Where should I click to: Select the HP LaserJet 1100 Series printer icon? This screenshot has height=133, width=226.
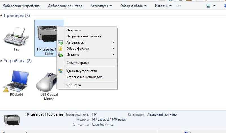[47, 34]
